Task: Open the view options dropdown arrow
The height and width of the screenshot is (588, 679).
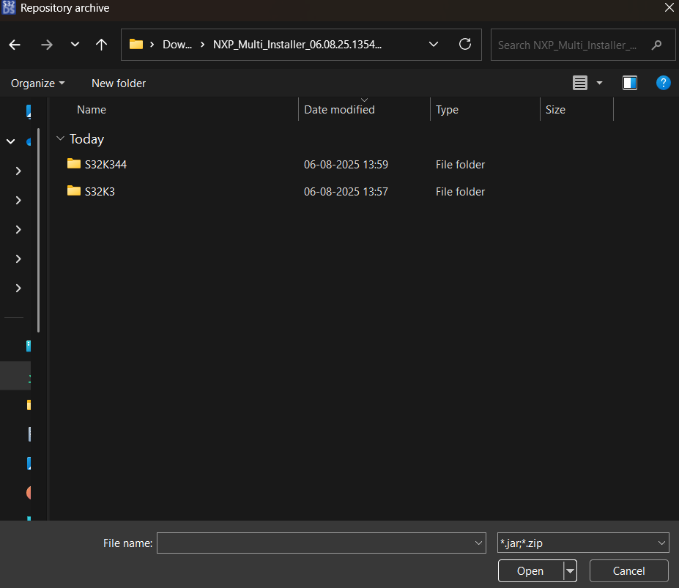Action: point(599,83)
